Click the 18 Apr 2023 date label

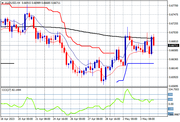[x=8, y=119]
